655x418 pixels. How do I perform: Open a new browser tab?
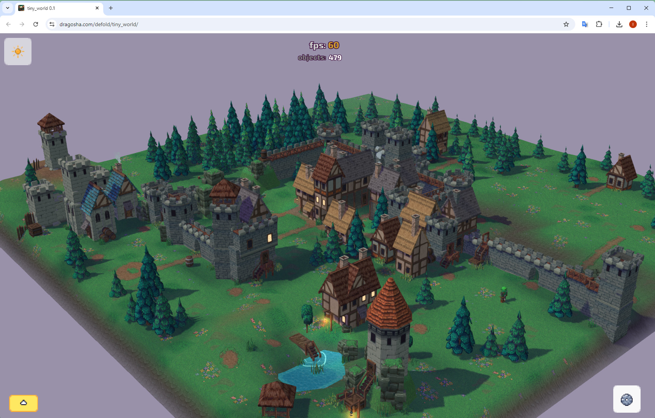tap(111, 8)
